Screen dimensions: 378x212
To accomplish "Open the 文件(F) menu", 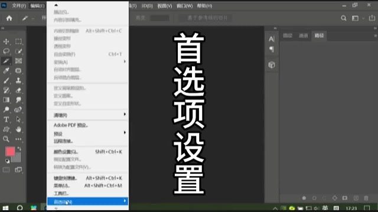I will 18,6.
